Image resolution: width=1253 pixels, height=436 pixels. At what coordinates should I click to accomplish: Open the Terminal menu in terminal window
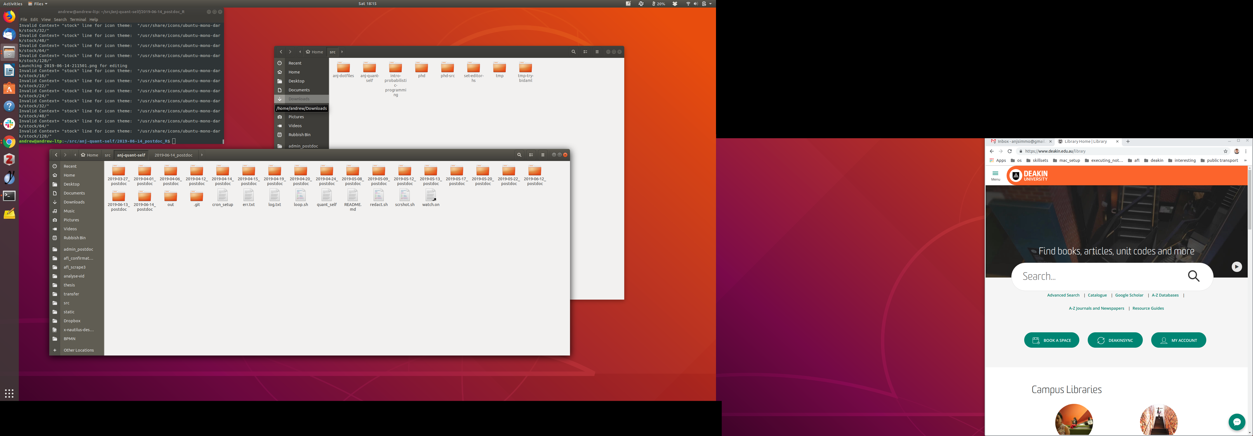point(78,20)
